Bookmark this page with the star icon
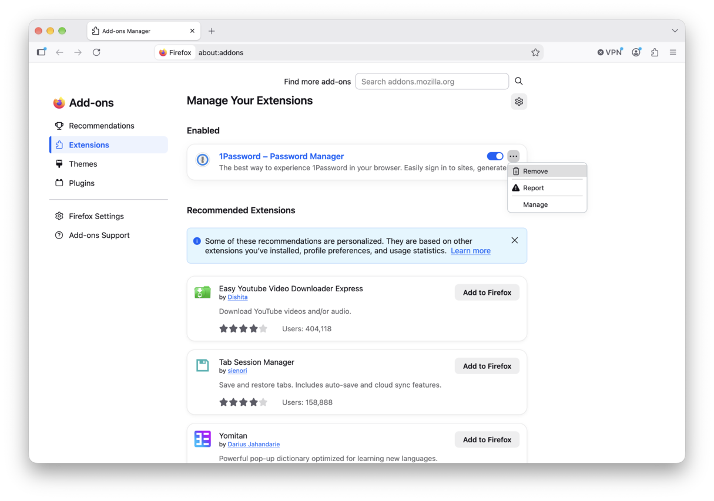 (x=535, y=52)
